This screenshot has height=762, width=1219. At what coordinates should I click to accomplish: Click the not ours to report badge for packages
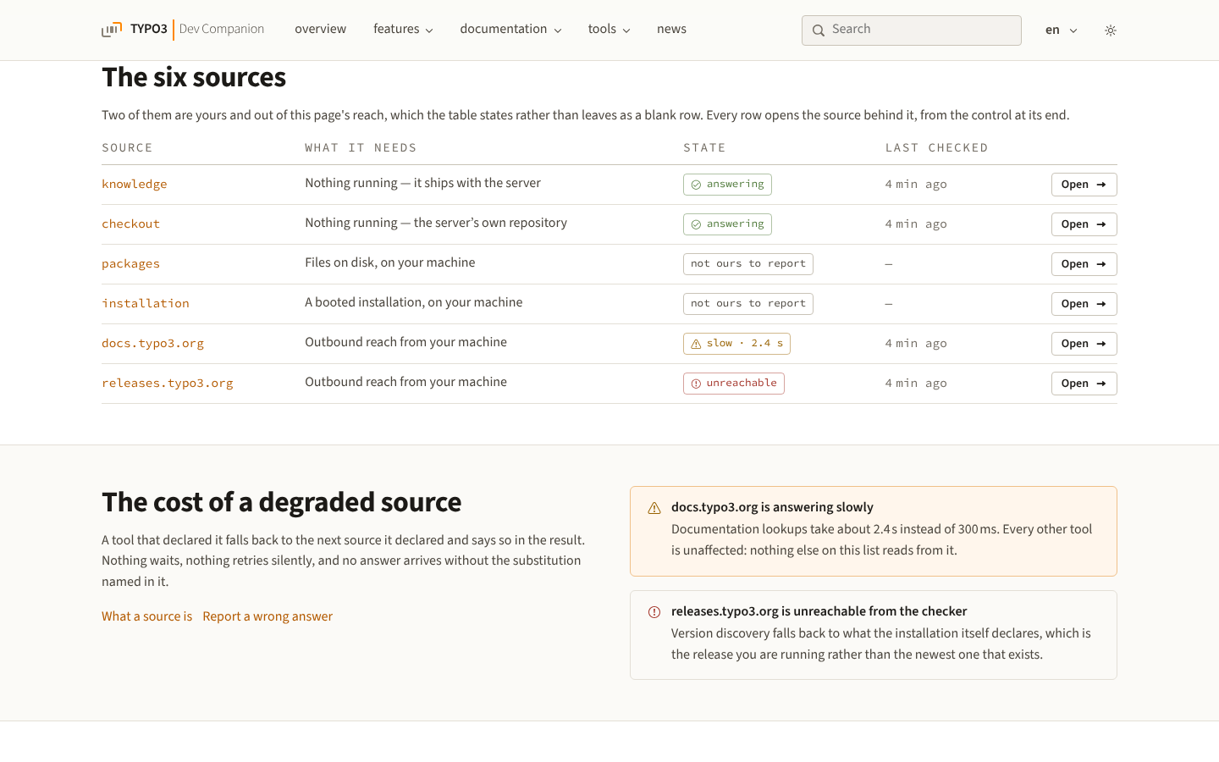pyautogui.click(x=748, y=264)
